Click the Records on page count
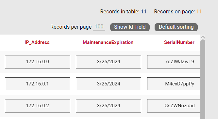Image resolution: width=218 pixels, height=119 pixels. tap(178, 12)
